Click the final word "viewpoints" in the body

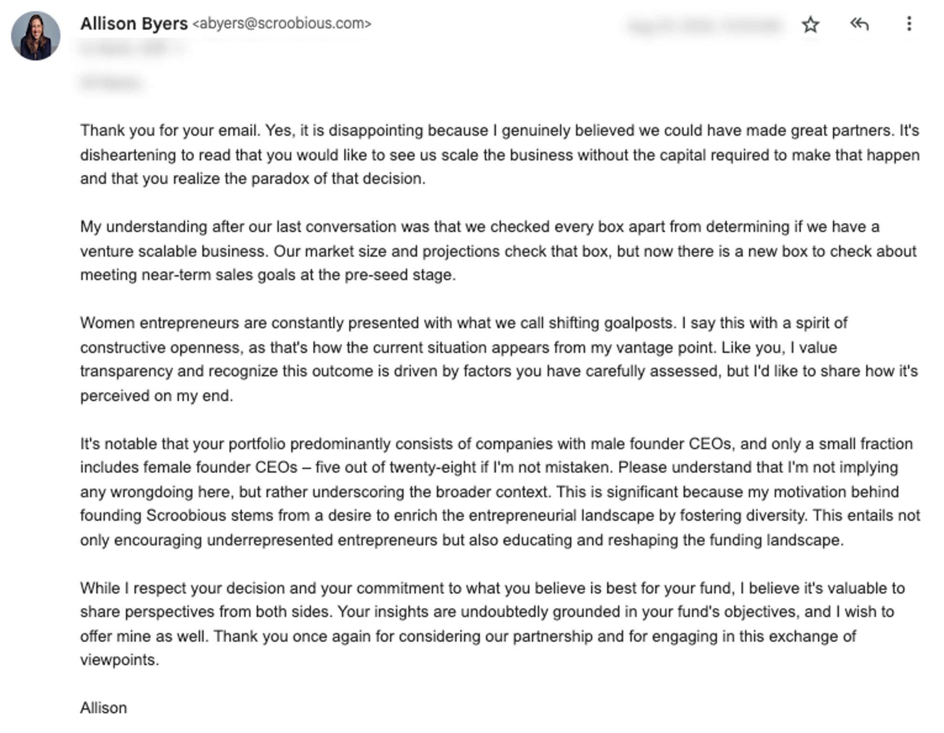point(118,660)
